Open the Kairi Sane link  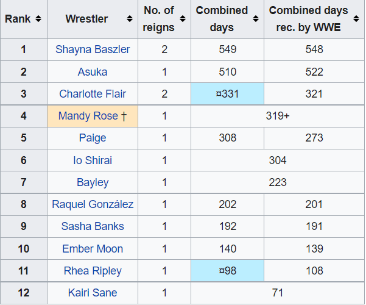(93, 293)
